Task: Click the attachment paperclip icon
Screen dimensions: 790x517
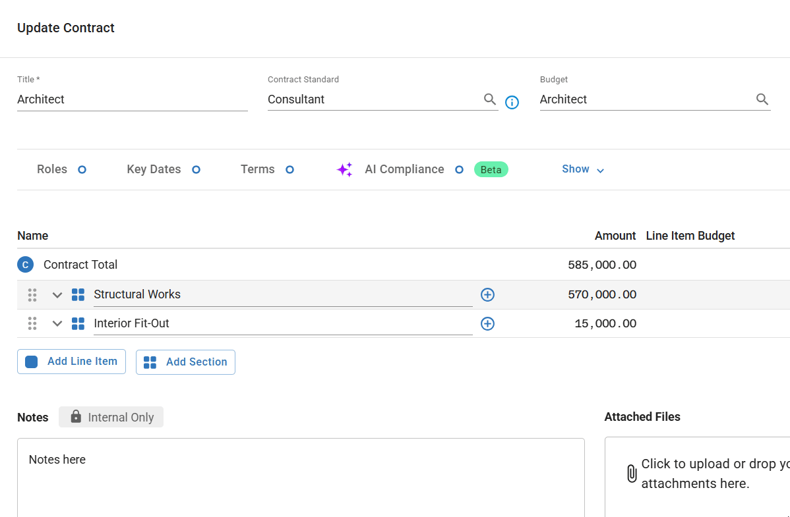Action: click(631, 474)
